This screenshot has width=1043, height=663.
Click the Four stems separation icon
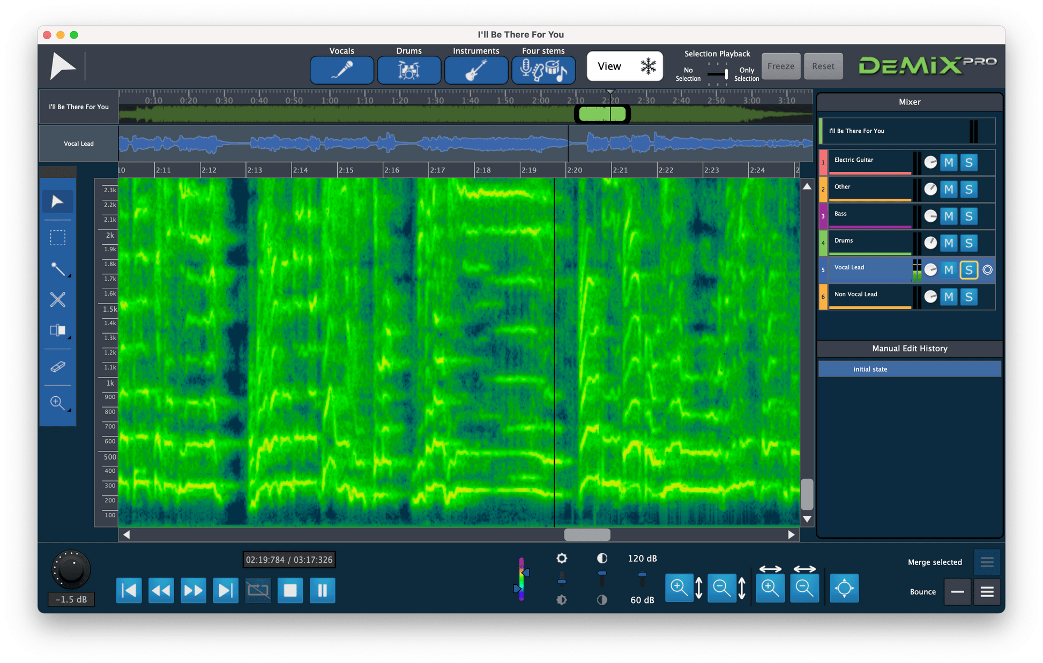(543, 70)
